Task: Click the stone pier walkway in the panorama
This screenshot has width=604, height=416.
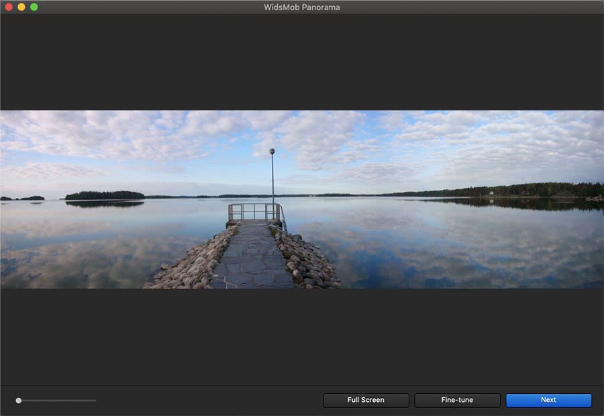Action: click(x=253, y=258)
